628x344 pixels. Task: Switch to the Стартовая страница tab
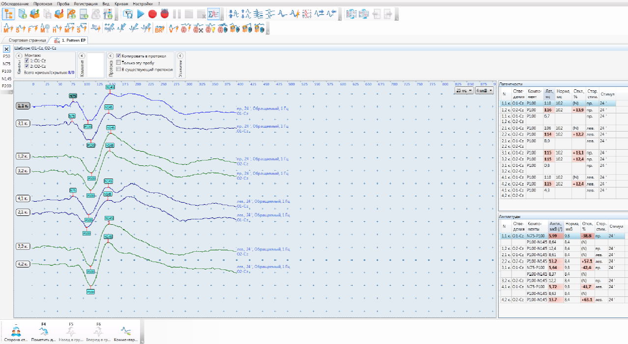(27, 40)
